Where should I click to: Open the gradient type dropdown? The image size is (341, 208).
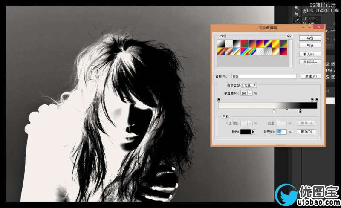[249, 86]
